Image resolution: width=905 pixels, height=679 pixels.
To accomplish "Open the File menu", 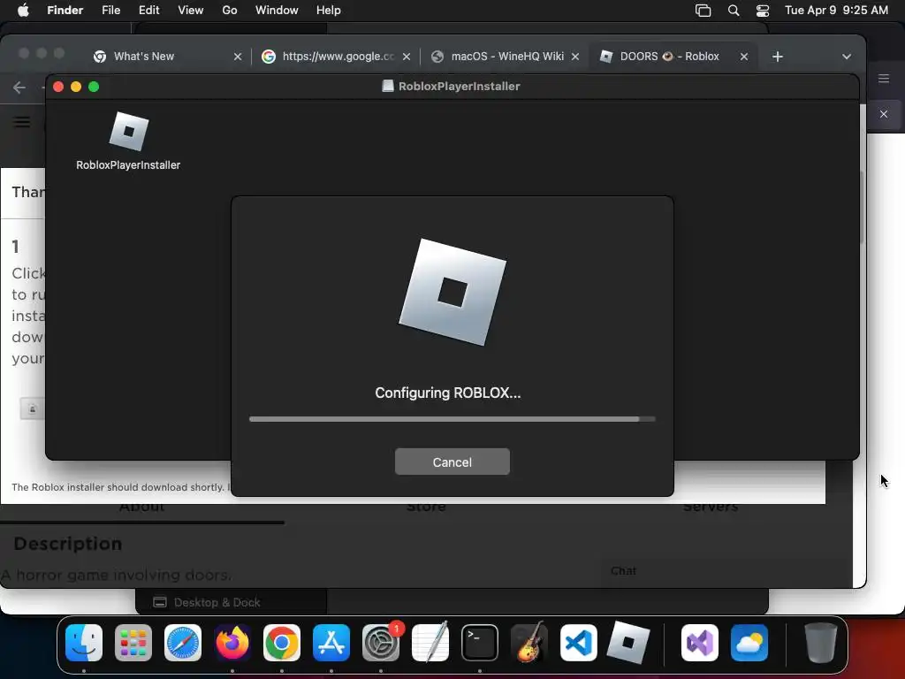I will pyautogui.click(x=110, y=10).
